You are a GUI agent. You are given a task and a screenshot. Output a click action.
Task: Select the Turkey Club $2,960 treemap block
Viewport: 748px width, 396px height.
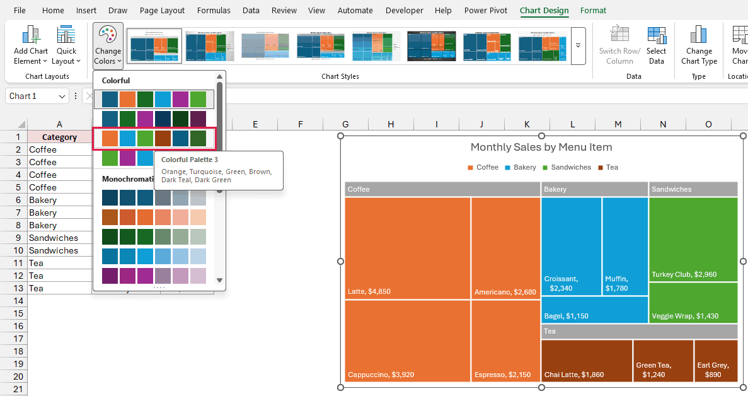[693, 240]
